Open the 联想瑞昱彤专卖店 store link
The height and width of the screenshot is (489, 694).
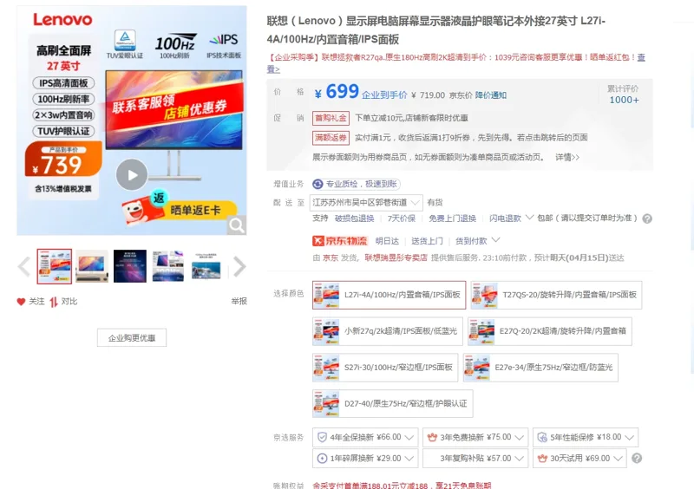(x=396, y=258)
